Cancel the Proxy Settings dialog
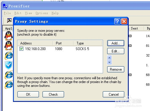 (113, 95)
